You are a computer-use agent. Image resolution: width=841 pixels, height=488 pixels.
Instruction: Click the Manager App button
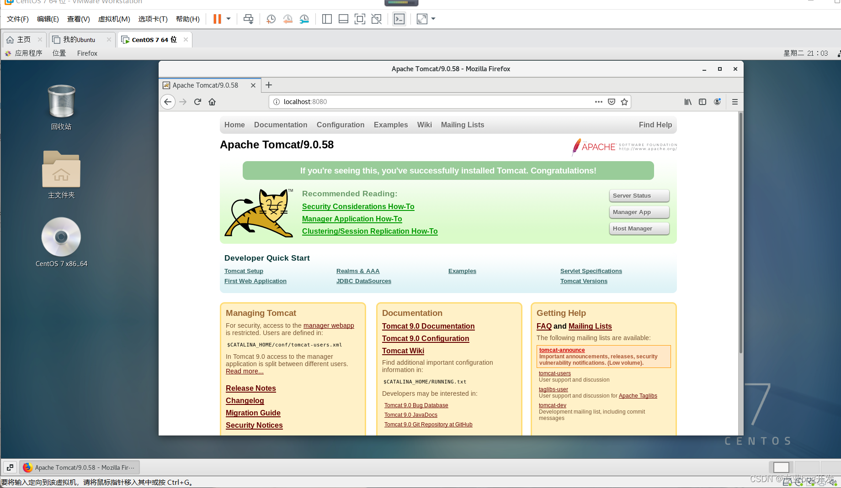point(639,212)
